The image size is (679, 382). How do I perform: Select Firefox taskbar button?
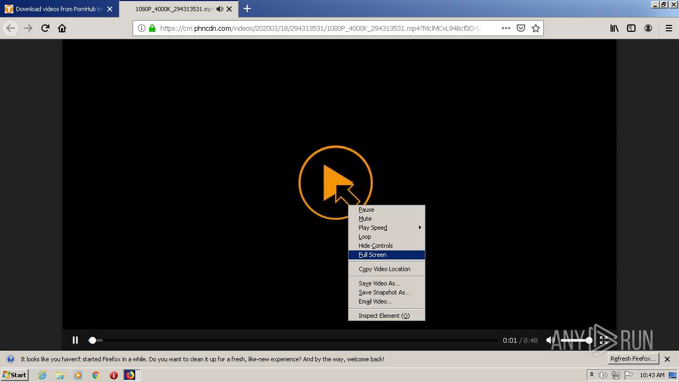pos(130,375)
